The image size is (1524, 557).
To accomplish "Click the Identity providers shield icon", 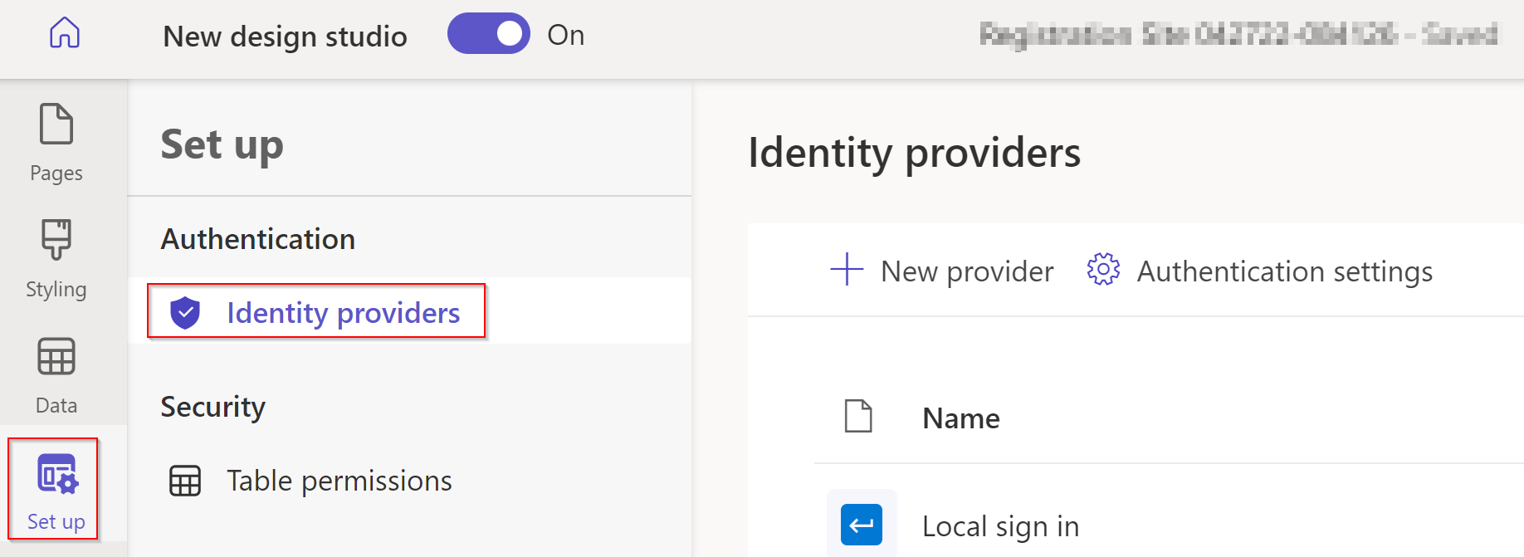I will [x=187, y=312].
